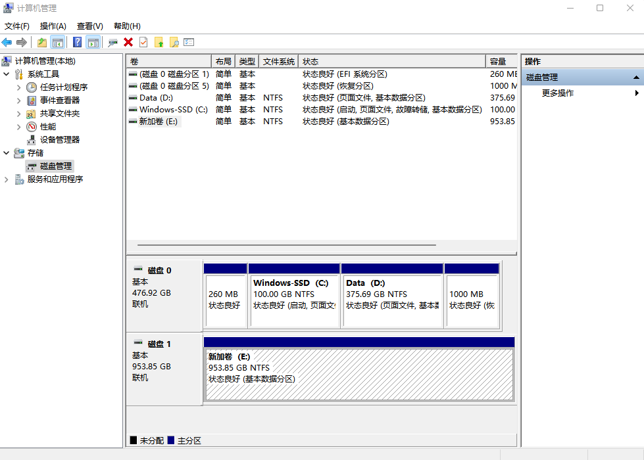
Task: Click the blue Back arrow in toolbar
Action: coord(7,42)
